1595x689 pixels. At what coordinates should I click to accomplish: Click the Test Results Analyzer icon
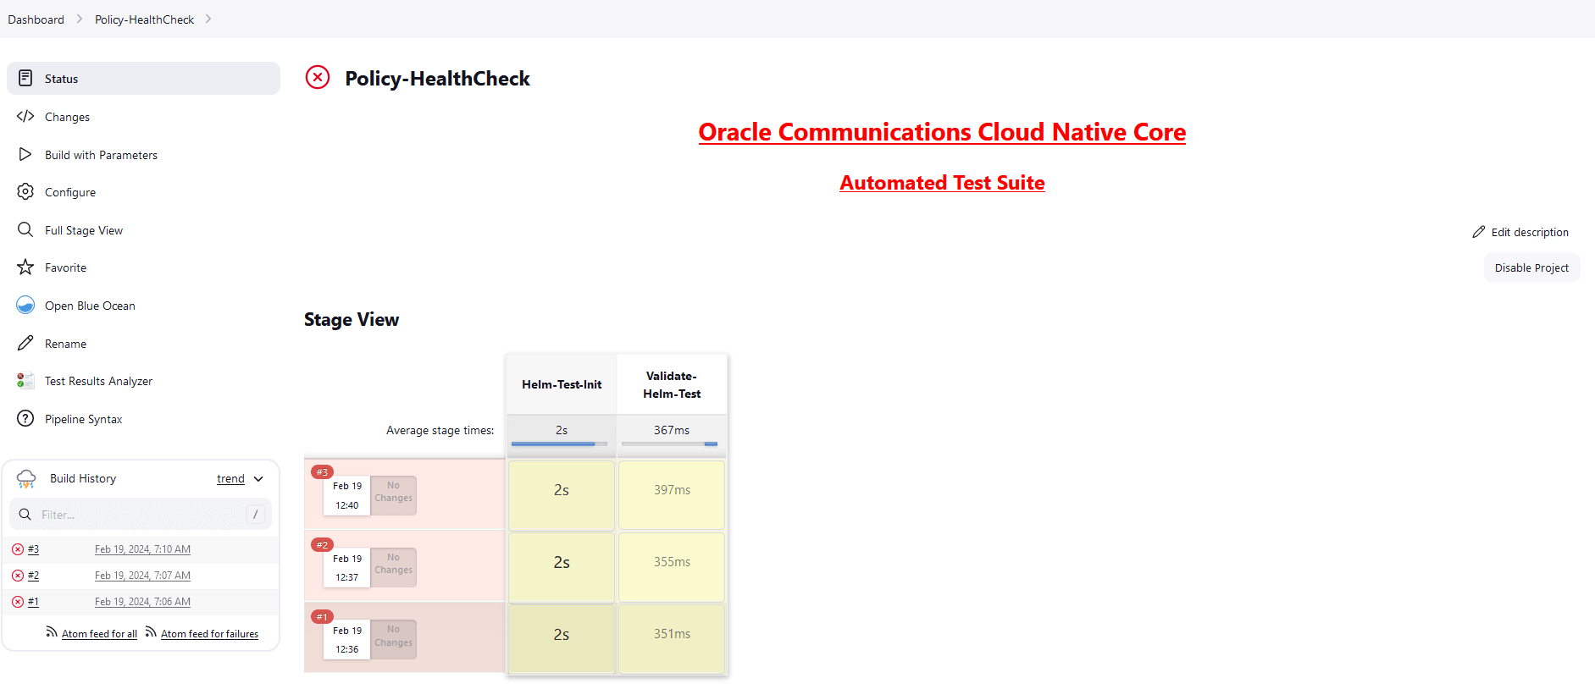25,380
